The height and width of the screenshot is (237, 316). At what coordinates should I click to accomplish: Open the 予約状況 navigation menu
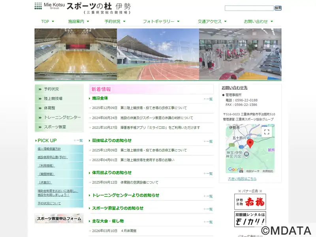pos(113,21)
